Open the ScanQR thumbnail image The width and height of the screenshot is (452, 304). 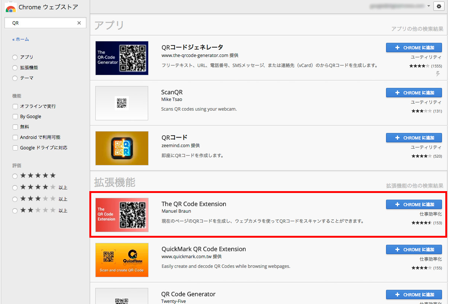click(x=122, y=103)
